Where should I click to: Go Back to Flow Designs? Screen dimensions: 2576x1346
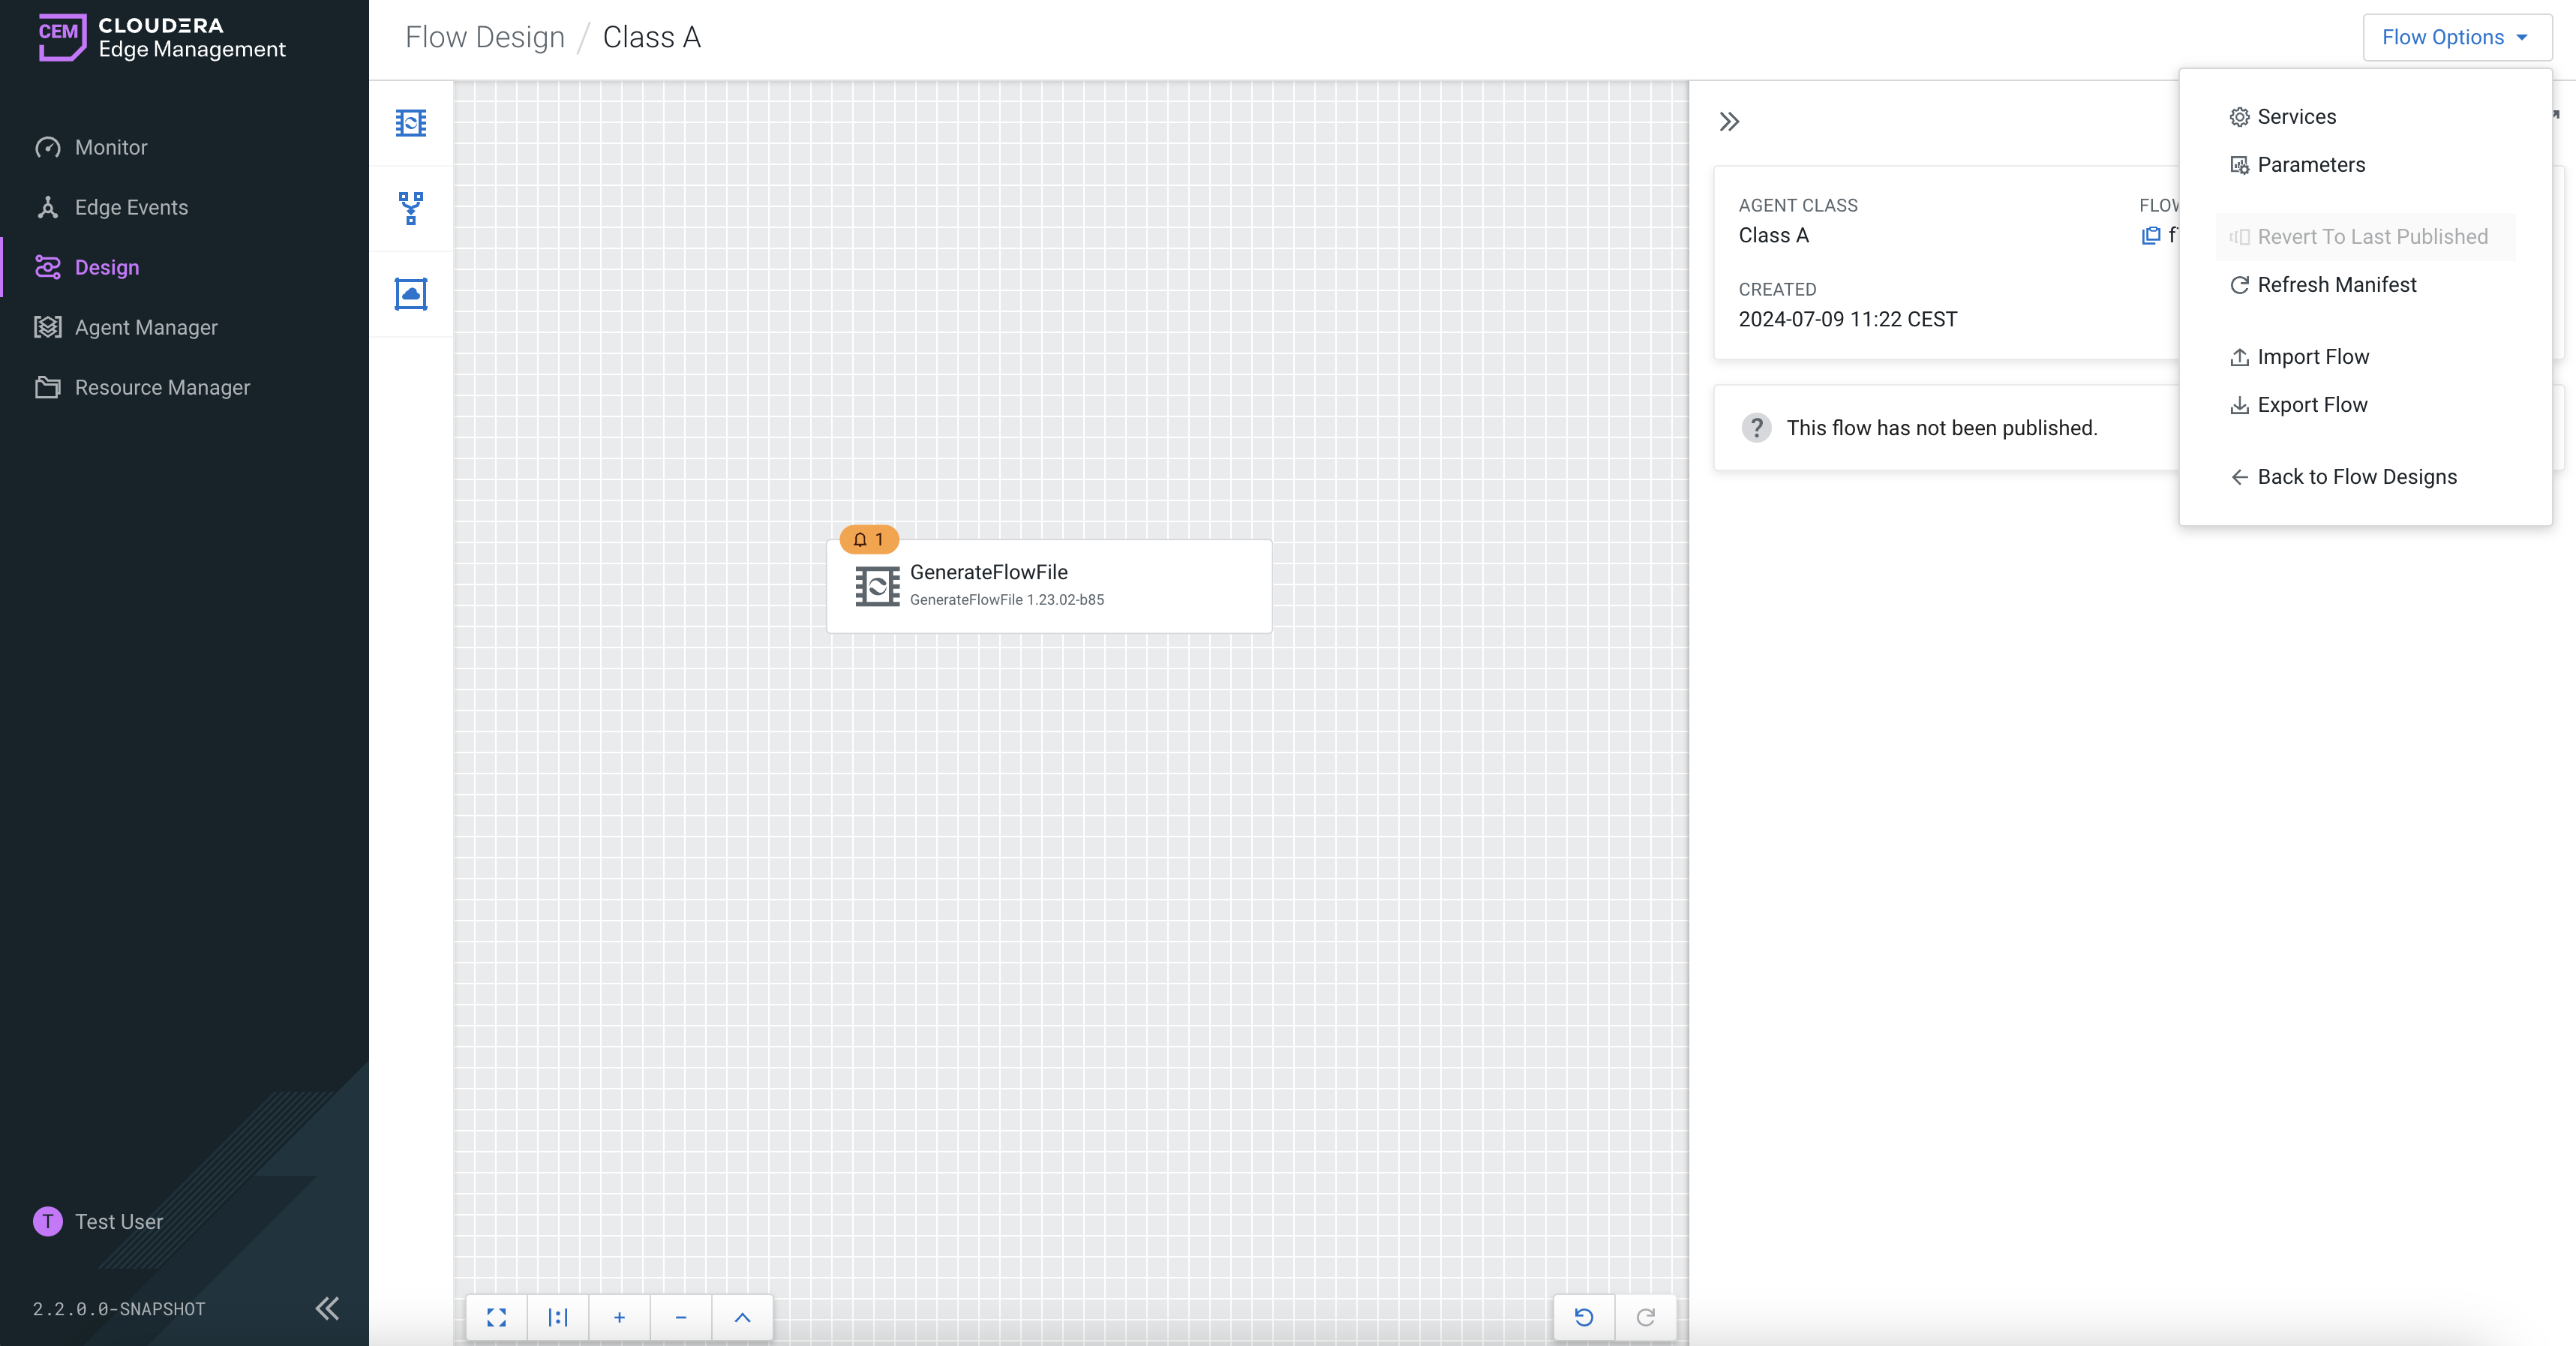tap(2356, 477)
